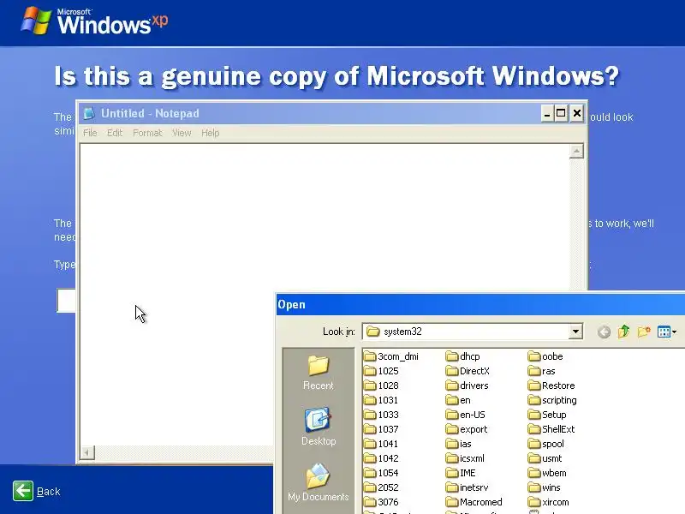
Task: Select the 2052 folder
Action: pyautogui.click(x=381, y=487)
